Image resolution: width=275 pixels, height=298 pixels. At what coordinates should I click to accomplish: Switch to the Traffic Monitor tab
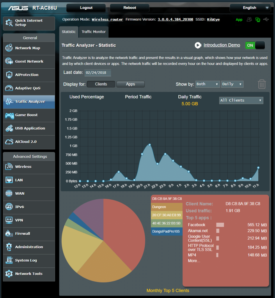93,32
